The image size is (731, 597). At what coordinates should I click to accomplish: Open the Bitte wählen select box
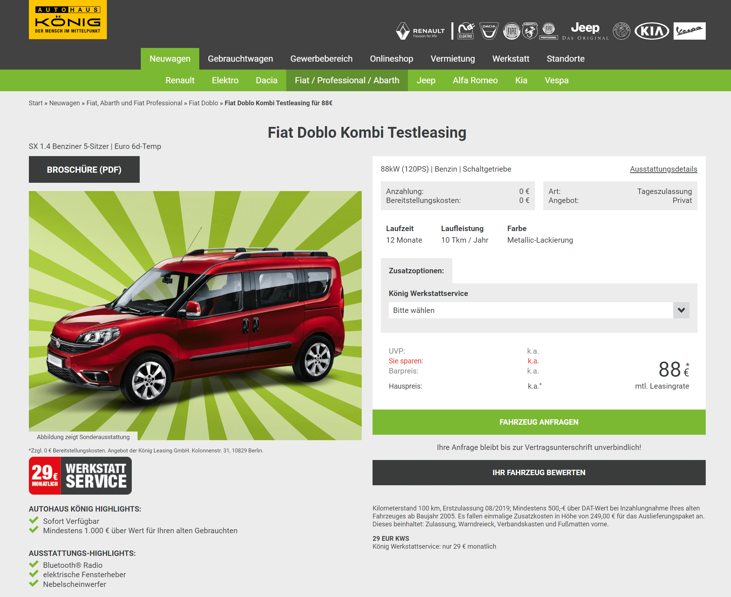(x=539, y=310)
